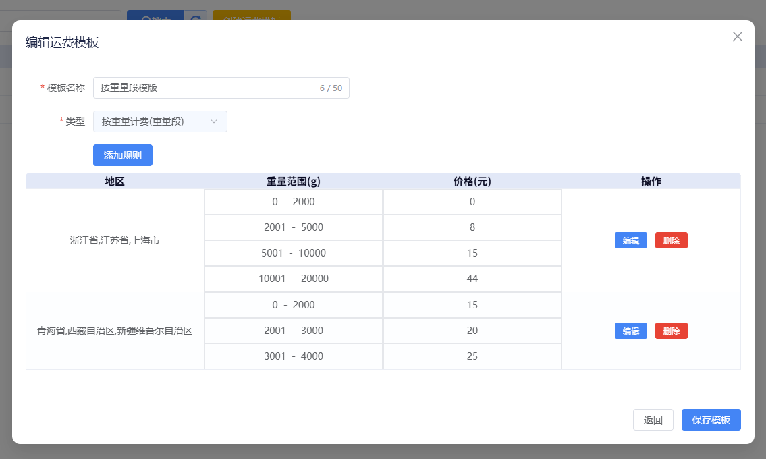The width and height of the screenshot is (766, 459).
Task: Select the 10001 - 20000 weight cell
Action: click(294, 279)
